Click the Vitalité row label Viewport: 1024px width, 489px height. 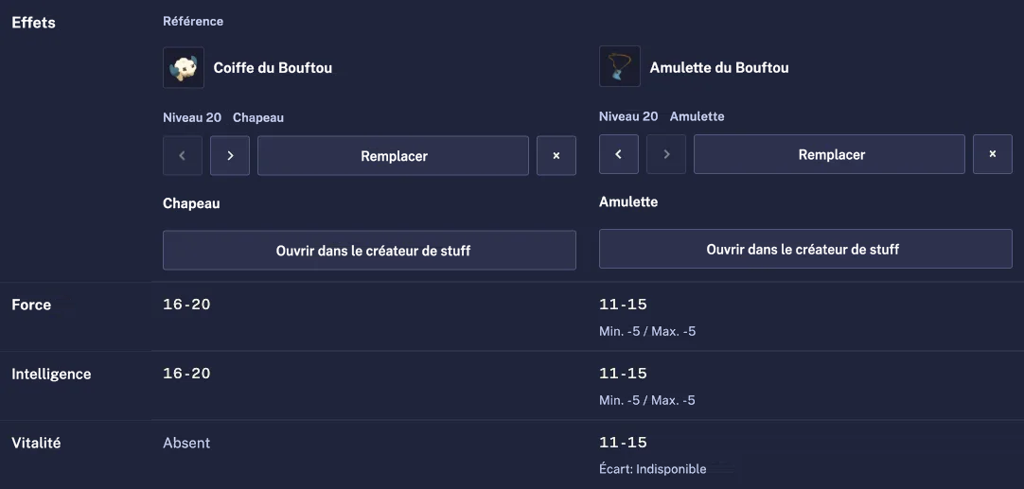(x=37, y=443)
